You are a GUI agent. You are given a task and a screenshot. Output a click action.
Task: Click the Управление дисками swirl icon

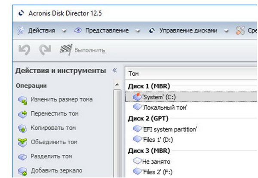pyautogui.click(x=152, y=31)
